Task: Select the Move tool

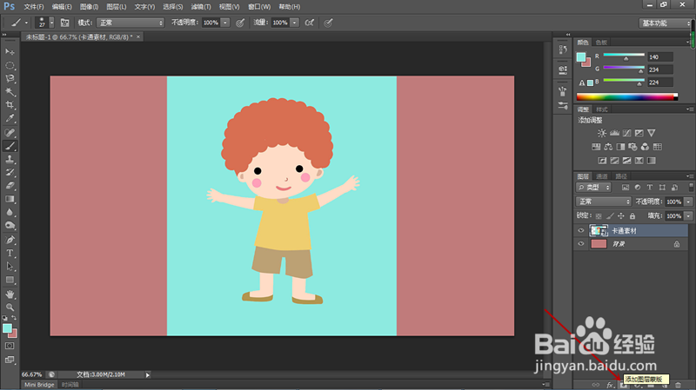Action: tap(10, 52)
